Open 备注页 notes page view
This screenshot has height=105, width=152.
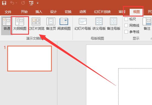coord(51,24)
